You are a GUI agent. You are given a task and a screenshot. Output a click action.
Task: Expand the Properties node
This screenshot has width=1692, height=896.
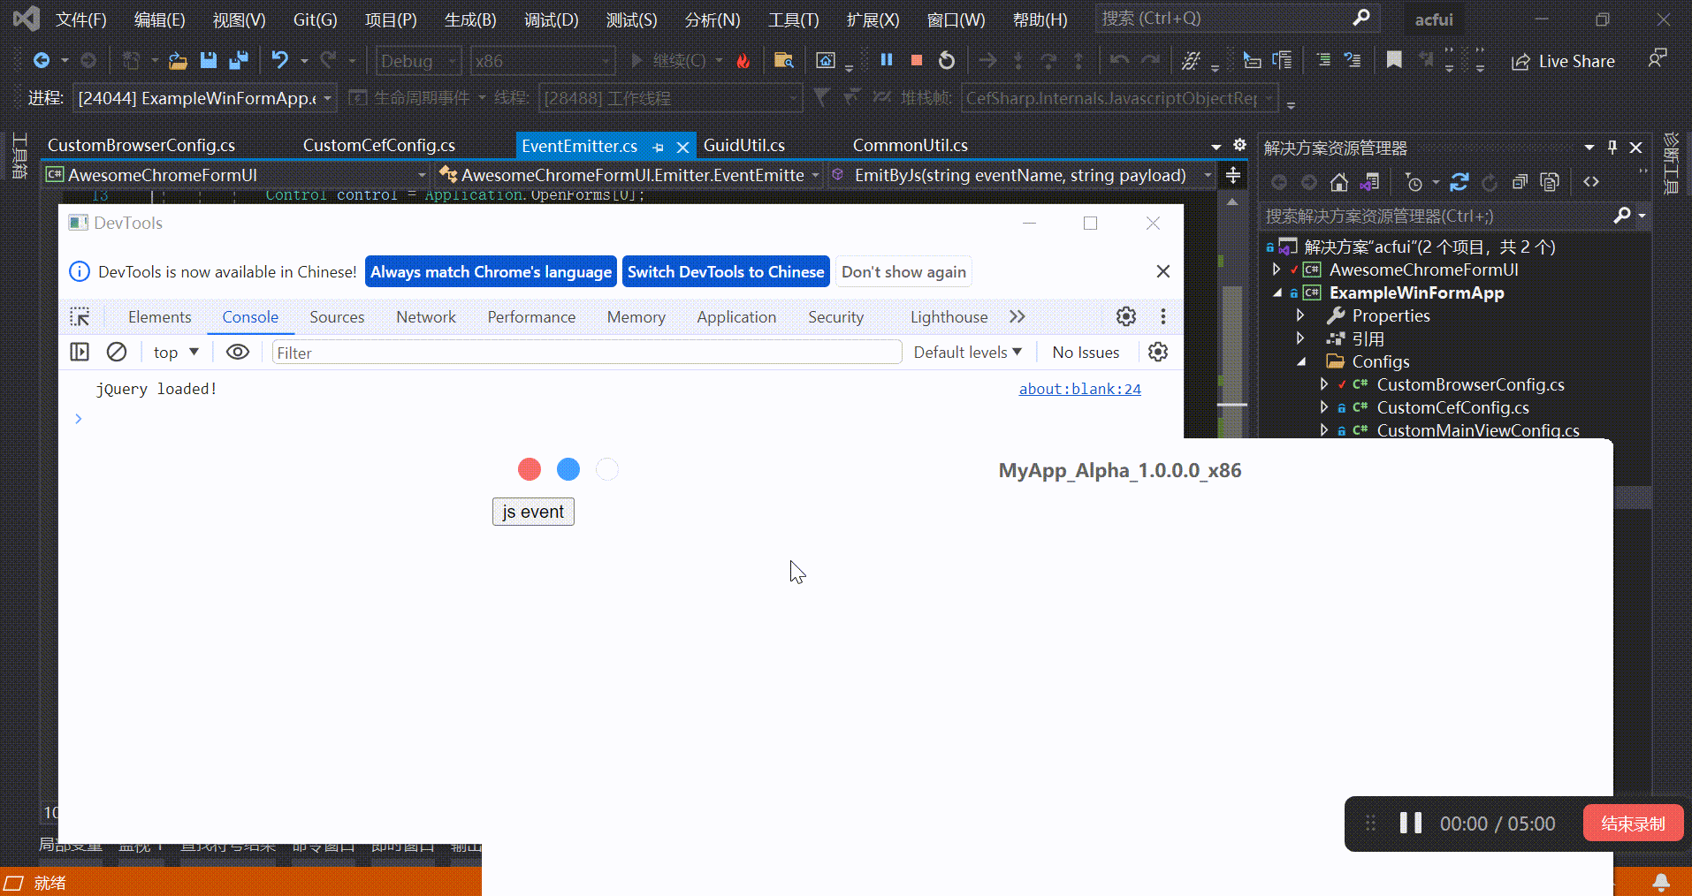[x=1299, y=315]
